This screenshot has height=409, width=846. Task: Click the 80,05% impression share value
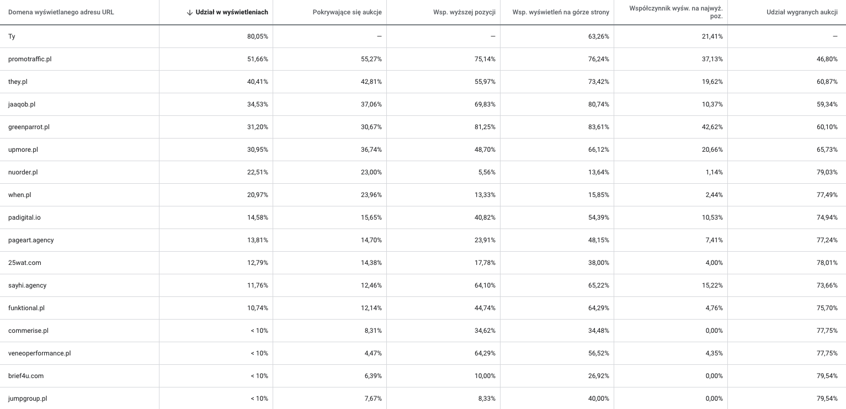(x=258, y=36)
